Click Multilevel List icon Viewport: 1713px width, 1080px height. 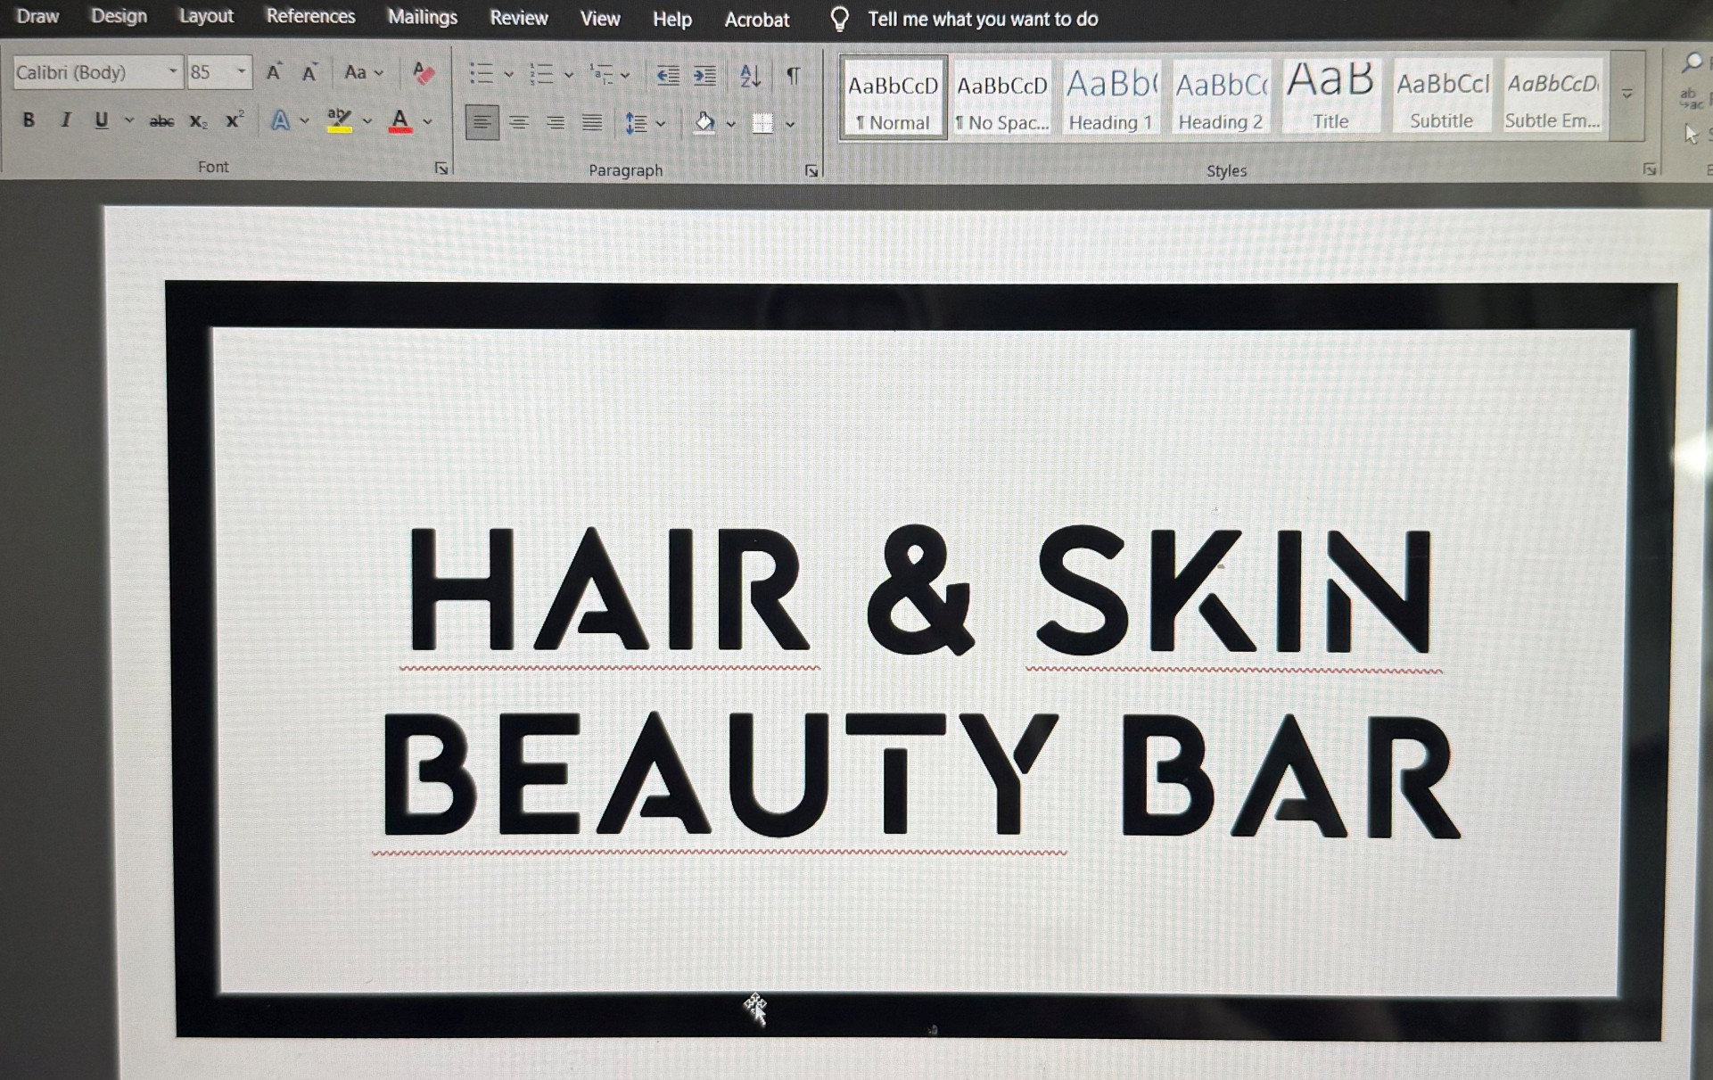point(602,74)
